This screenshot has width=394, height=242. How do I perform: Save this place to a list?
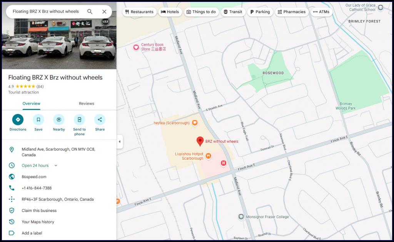pyautogui.click(x=38, y=120)
